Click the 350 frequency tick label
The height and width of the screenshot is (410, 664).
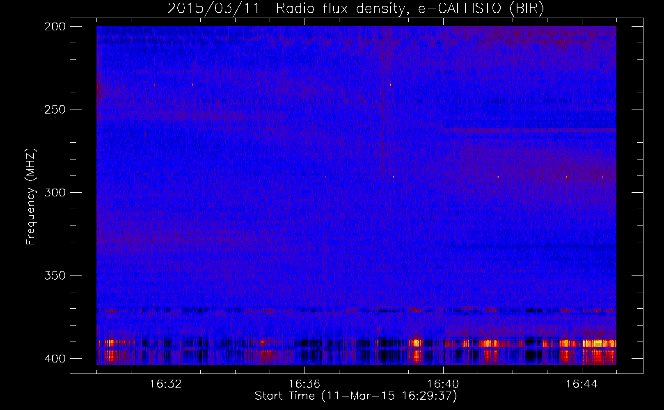click(x=55, y=276)
